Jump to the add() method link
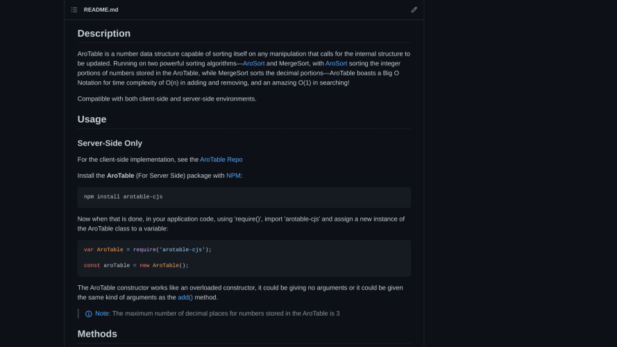This screenshot has width=617, height=347. [x=185, y=298]
